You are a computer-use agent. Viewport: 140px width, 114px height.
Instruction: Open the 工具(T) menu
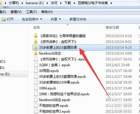point(31,12)
